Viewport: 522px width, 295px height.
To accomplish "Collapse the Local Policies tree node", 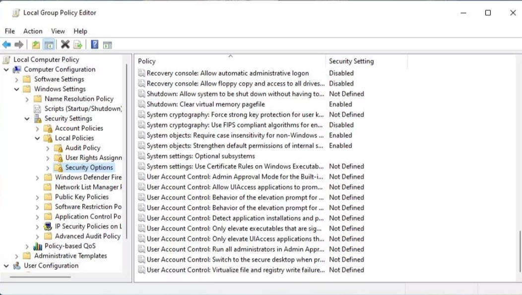I will pos(38,138).
